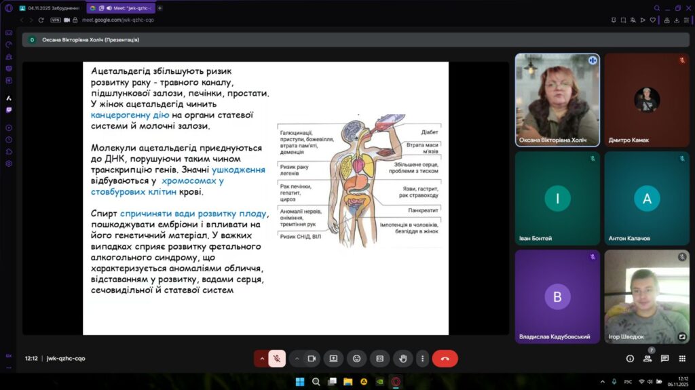Click the red Leave call button

[445, 358]
